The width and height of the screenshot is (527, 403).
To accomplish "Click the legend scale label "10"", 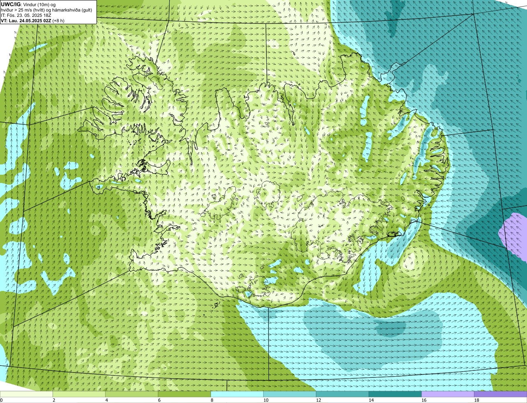I will 266,400.
